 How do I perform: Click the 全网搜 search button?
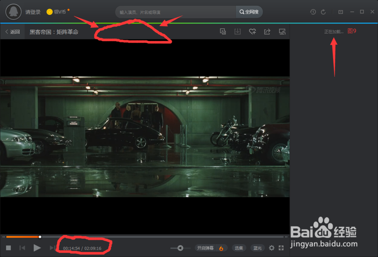click(x=249, y=12)
